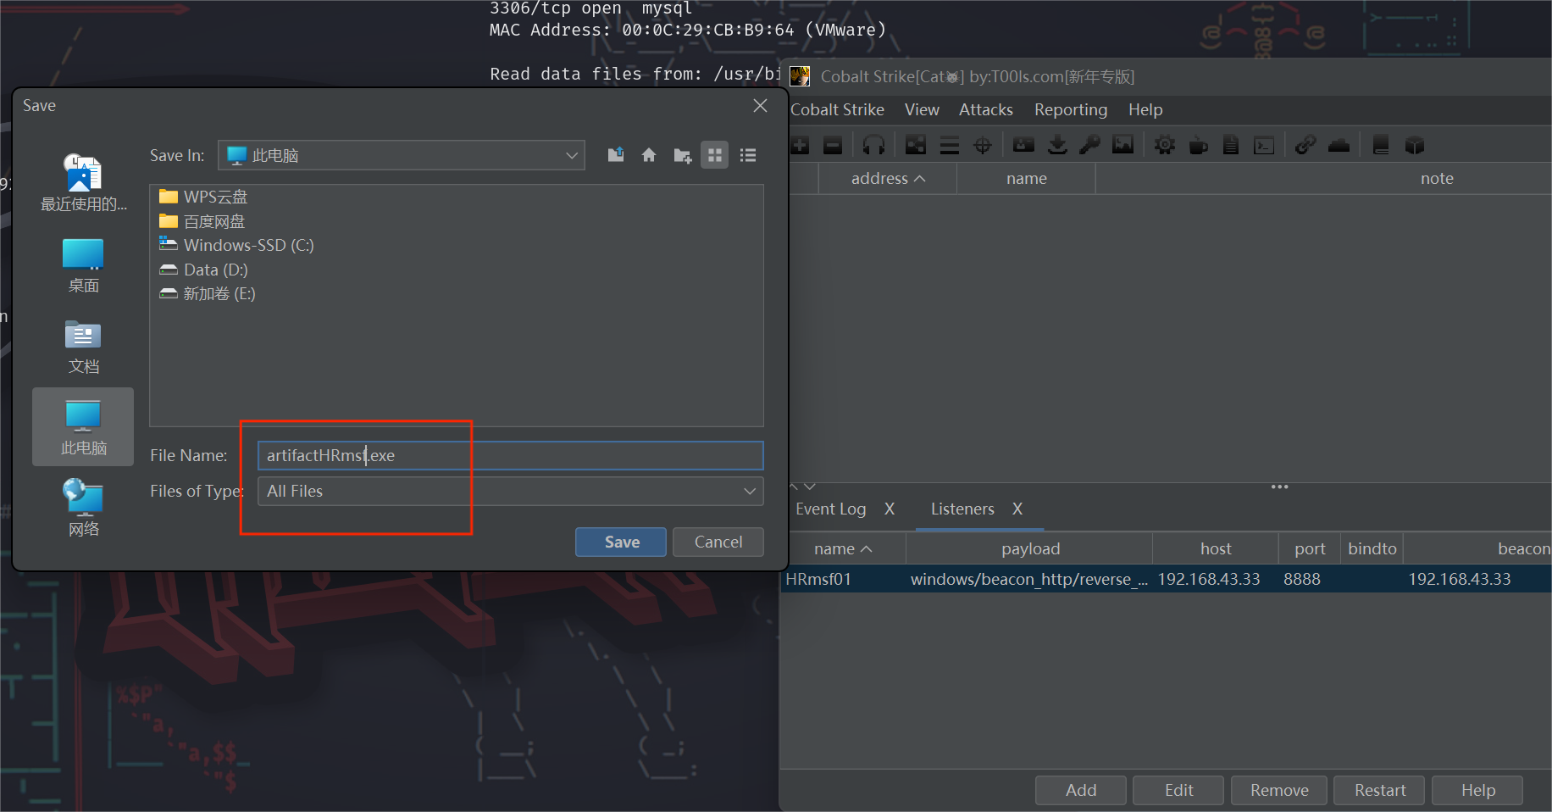
Task: Select the Documents (文档) sidebar shortcut
Action: pos(83,347)
